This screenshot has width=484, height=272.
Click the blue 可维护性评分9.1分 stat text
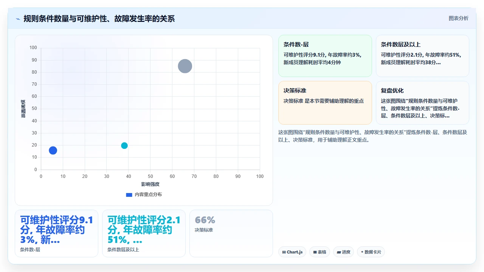tap(57, 230)
